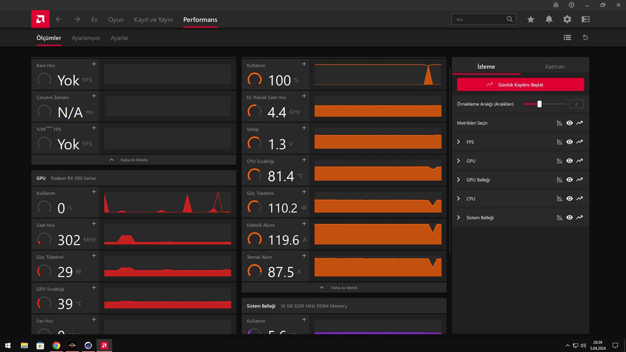
Task: Toggle eye visibility for GPU metrics
Action: click(570, 161)
